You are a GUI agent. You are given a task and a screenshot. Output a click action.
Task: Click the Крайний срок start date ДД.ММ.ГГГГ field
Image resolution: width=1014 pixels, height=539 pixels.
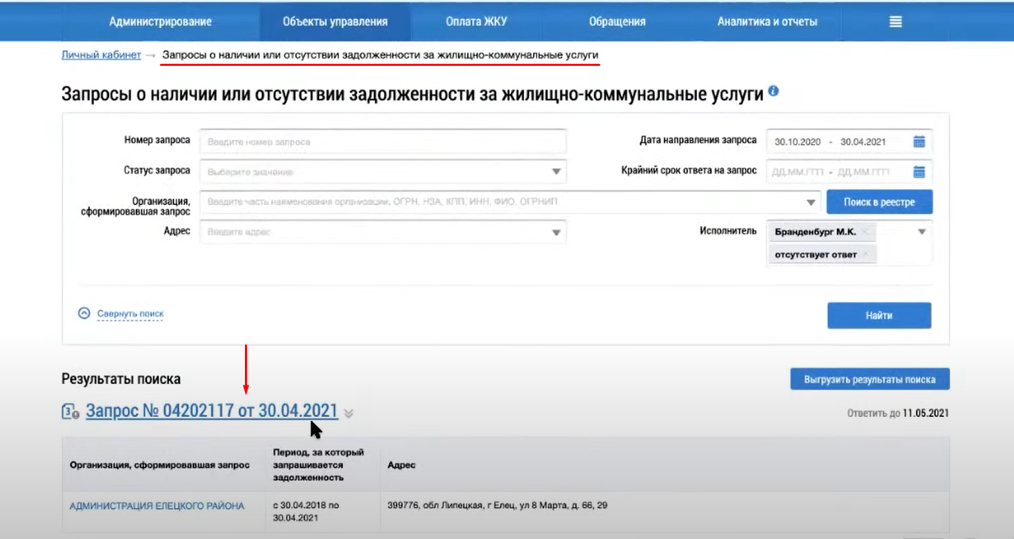tap(798, 171)
